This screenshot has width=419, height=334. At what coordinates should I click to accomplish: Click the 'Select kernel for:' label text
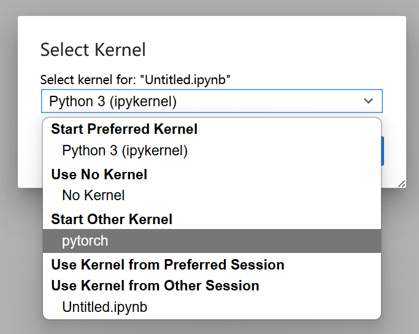point(88,80)
